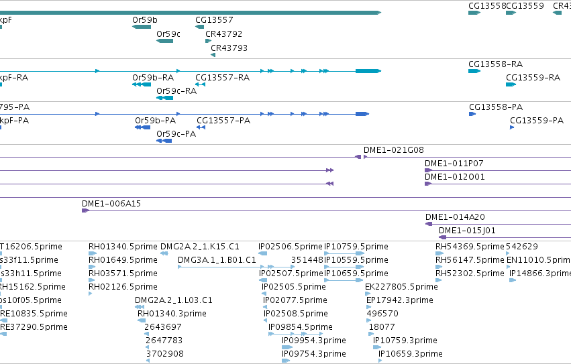Click the DMG2A.2_1.L03.C1 feature

(x=140, y=307)
